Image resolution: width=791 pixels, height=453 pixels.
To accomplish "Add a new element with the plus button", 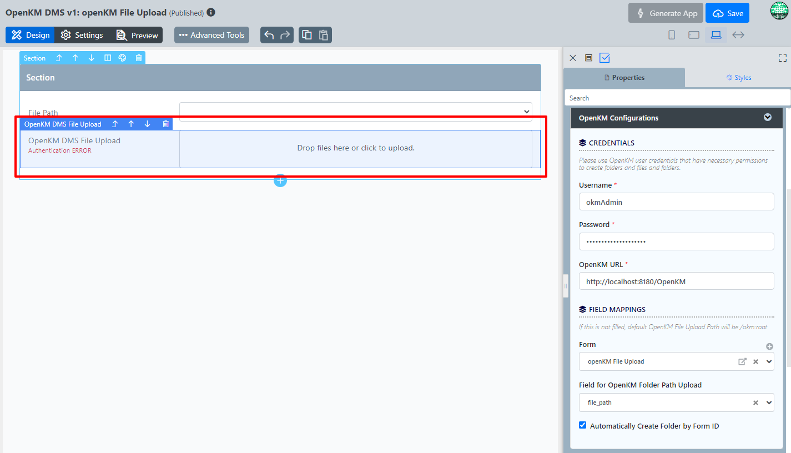I will tap(280, 180).
